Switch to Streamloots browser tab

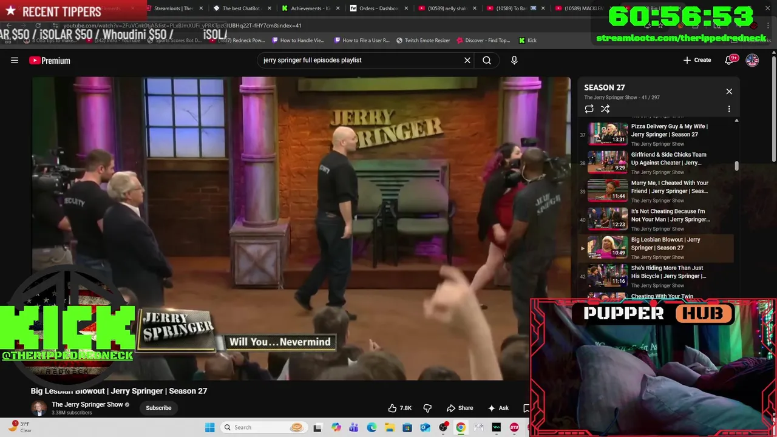coord(174,8)
